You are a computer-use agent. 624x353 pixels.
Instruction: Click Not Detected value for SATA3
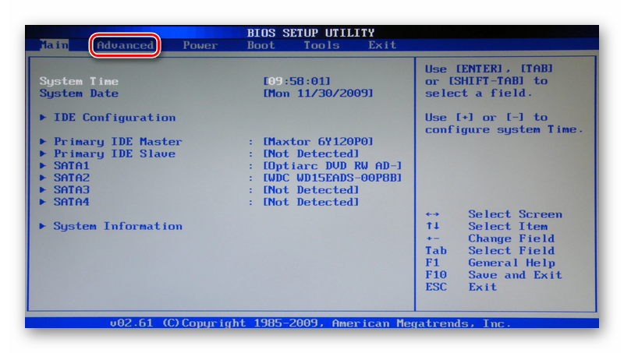(x=310, y=190)
